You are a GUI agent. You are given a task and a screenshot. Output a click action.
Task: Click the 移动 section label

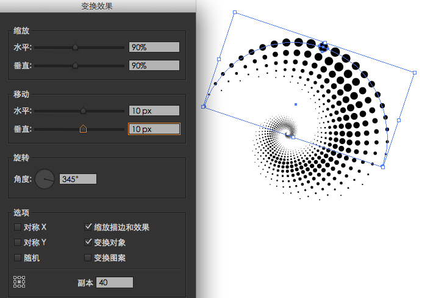21,94
